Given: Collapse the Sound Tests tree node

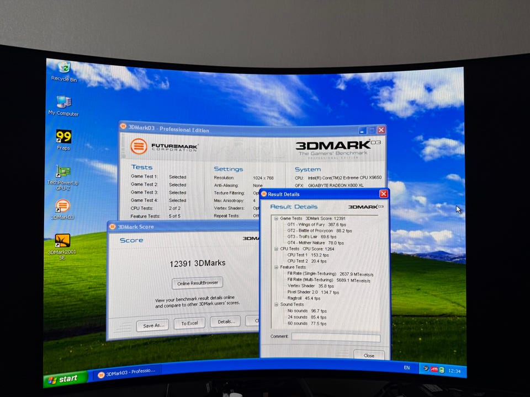Looking at the screenshot, I should point(276,304).
